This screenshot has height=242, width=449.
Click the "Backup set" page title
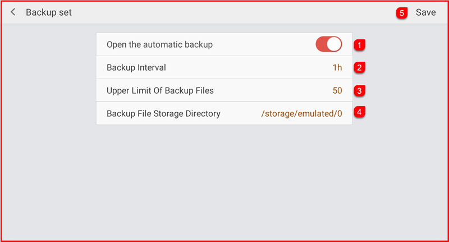click(49, 12)
